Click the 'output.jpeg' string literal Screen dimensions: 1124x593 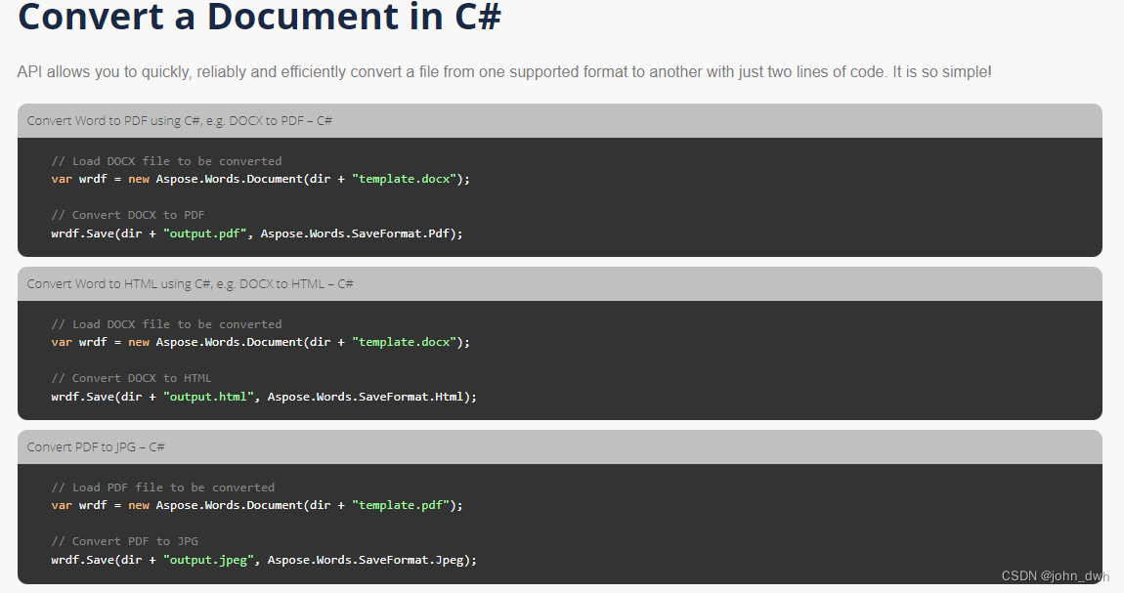pyautogui.click(x=209, y=560)
